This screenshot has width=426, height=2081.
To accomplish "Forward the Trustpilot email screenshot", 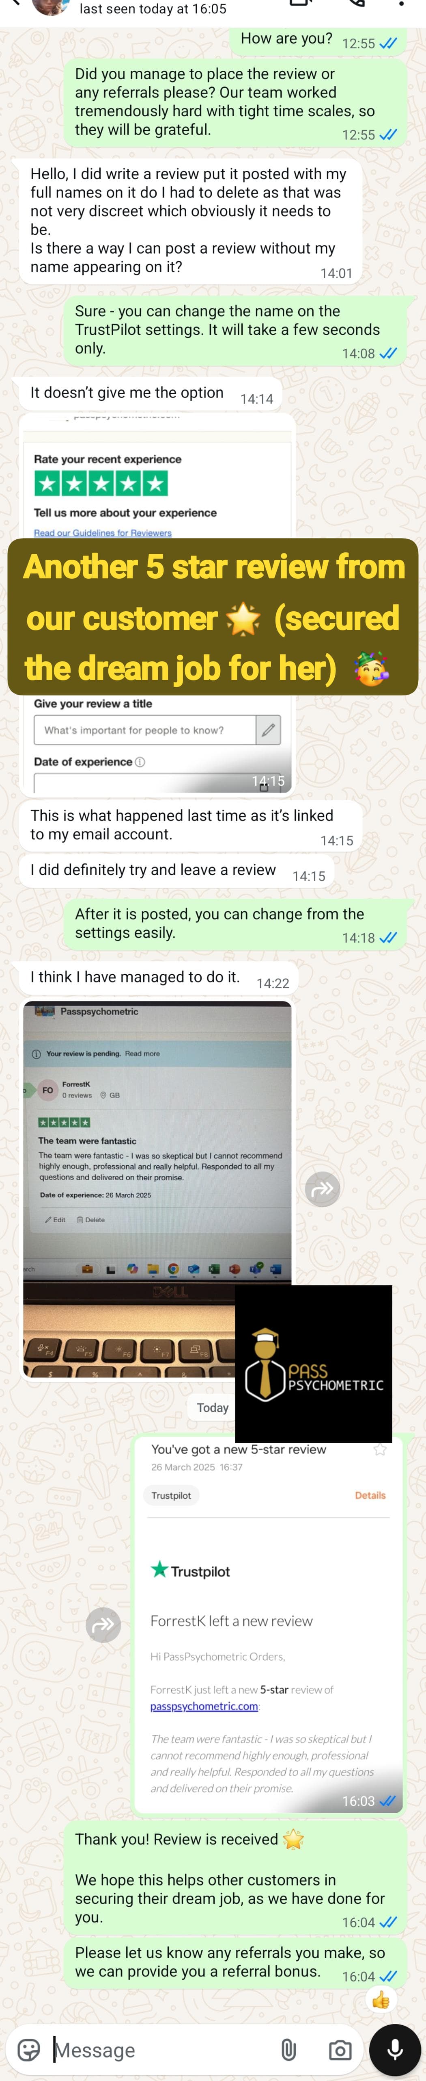I will [103, 1625].
